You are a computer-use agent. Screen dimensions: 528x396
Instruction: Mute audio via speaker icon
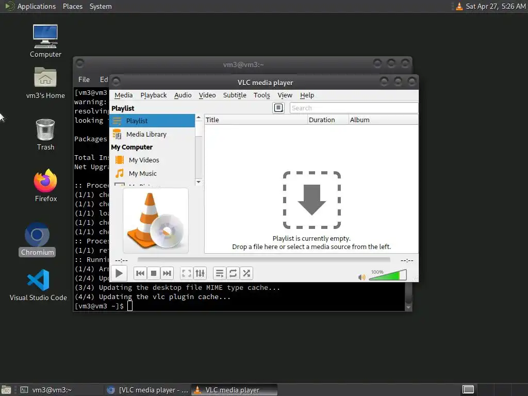coord(362,277)
